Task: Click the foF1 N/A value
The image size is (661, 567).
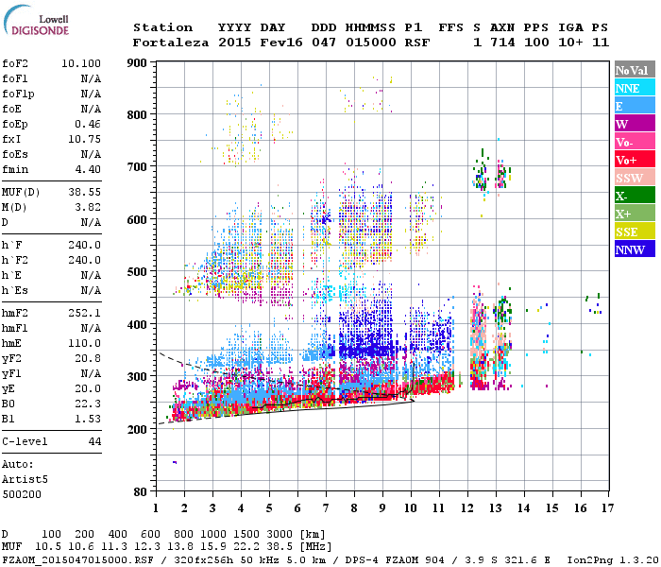Action: (91, 78)
